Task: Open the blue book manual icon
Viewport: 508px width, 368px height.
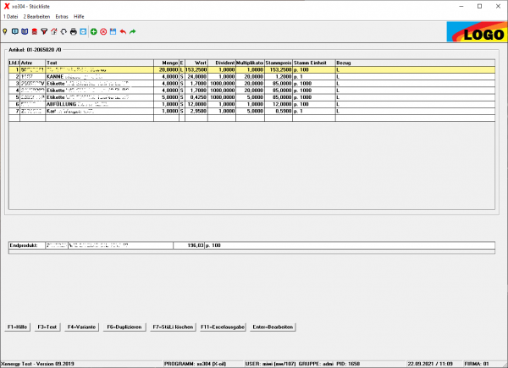Action: (x=25, y=31)
